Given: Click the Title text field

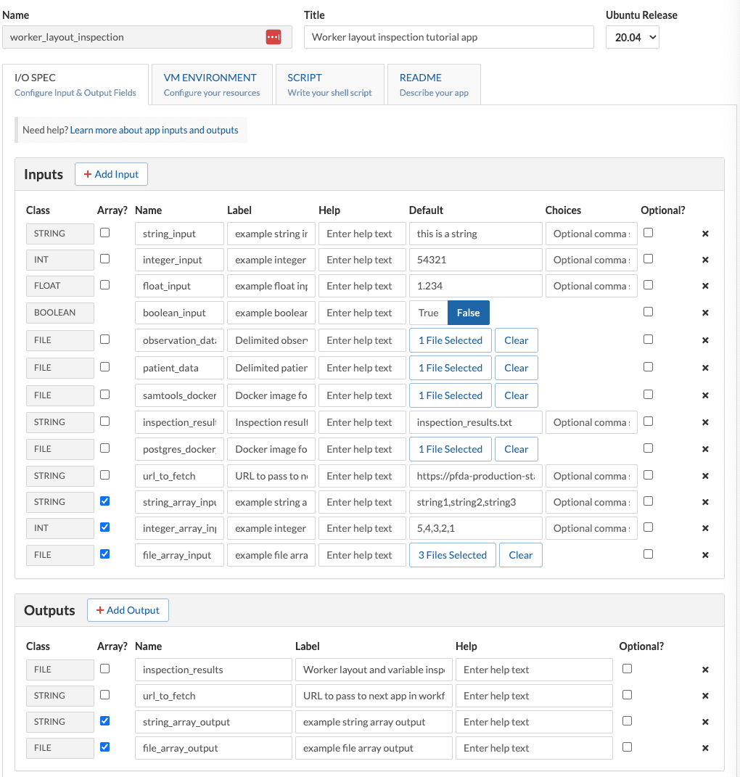Looking at the screenshot, I should (x=448, y=37).
